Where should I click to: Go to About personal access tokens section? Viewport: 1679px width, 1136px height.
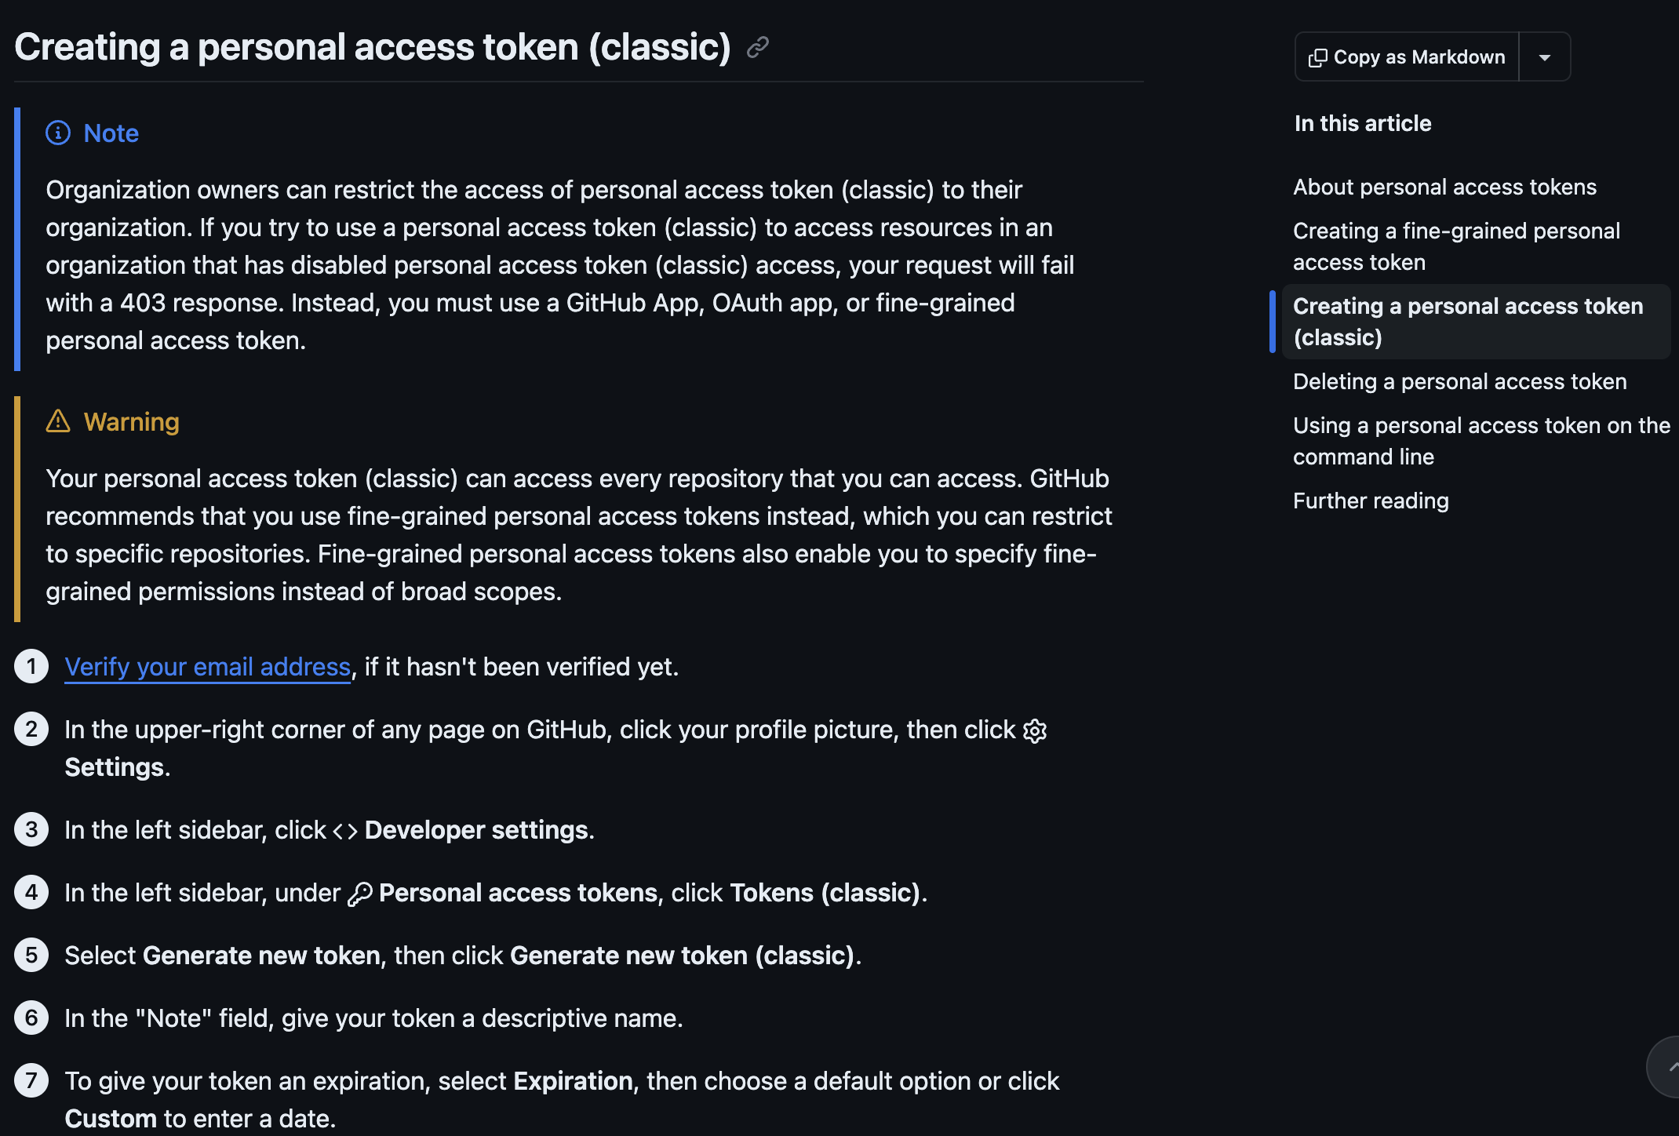tap(1444, 187)
